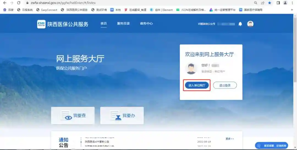This screenshot has height=150, width=297.
Task: Open the 我要查 service card
Action: tap(73, 115)
